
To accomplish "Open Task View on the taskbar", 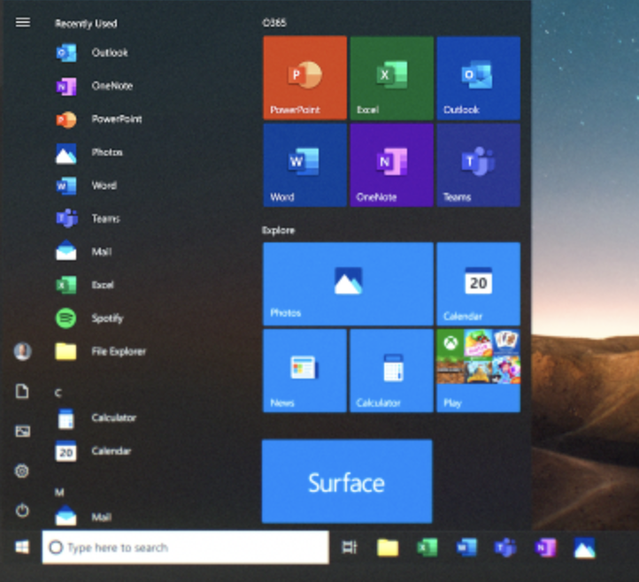I will click(350, 548).
